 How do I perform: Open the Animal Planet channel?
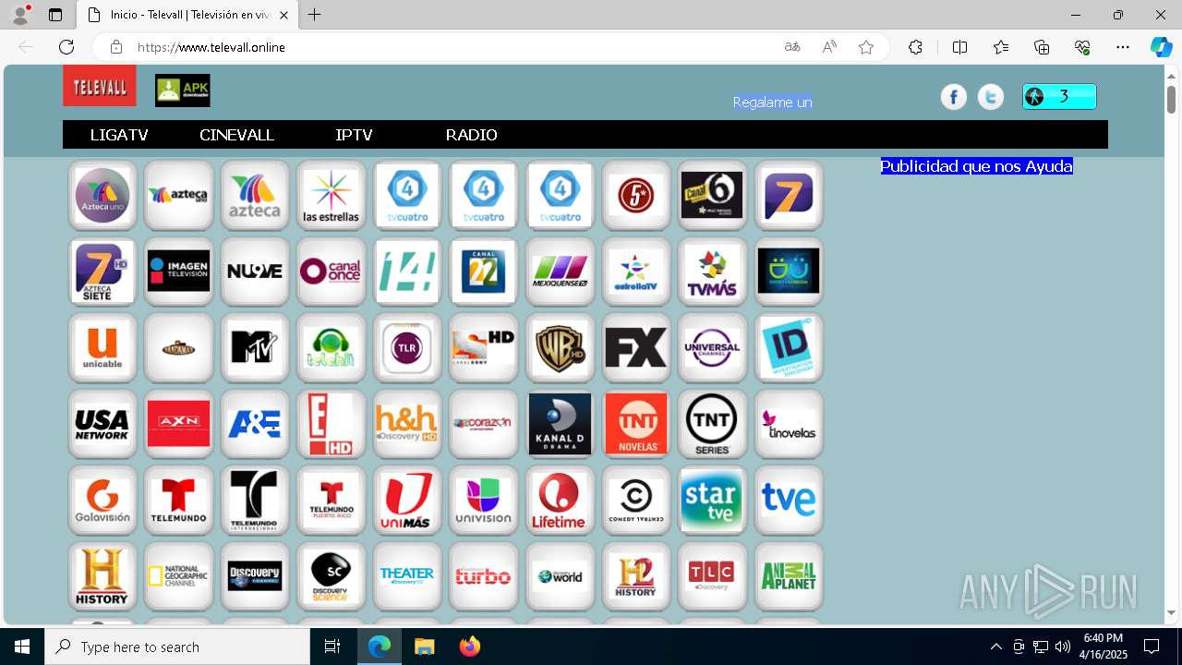click(789, 576)
